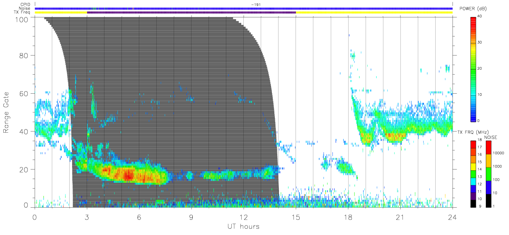
Task: Click TX FRQ legend label "14"
Action: click(479, 170)
